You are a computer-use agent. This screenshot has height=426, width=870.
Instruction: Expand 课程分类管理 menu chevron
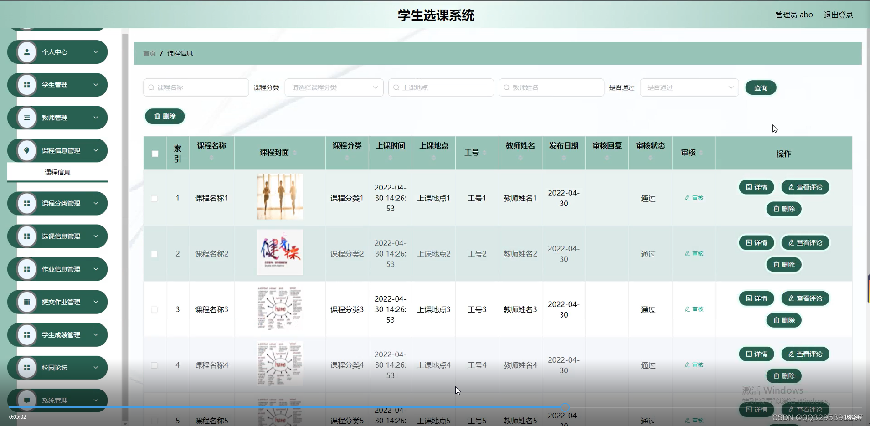(96, 203)
